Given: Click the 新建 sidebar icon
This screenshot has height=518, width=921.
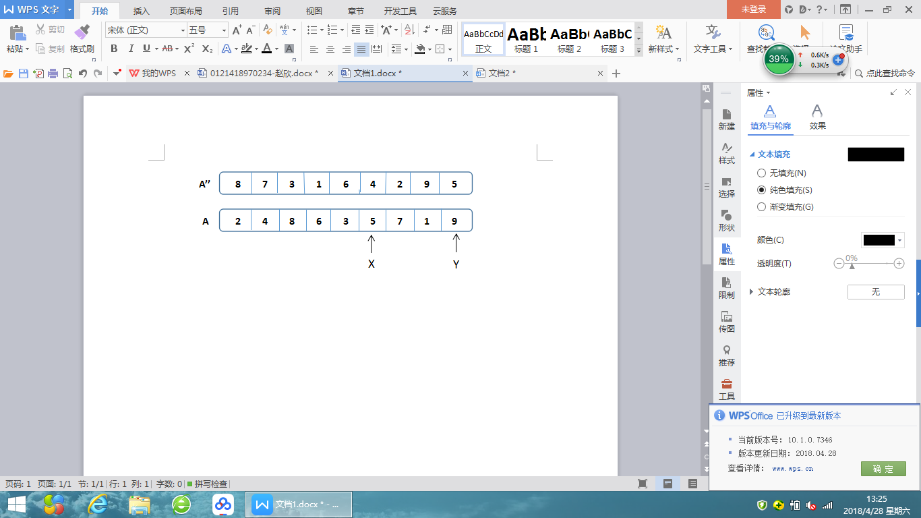Looking at the screenshot, I should click(726, 119).
